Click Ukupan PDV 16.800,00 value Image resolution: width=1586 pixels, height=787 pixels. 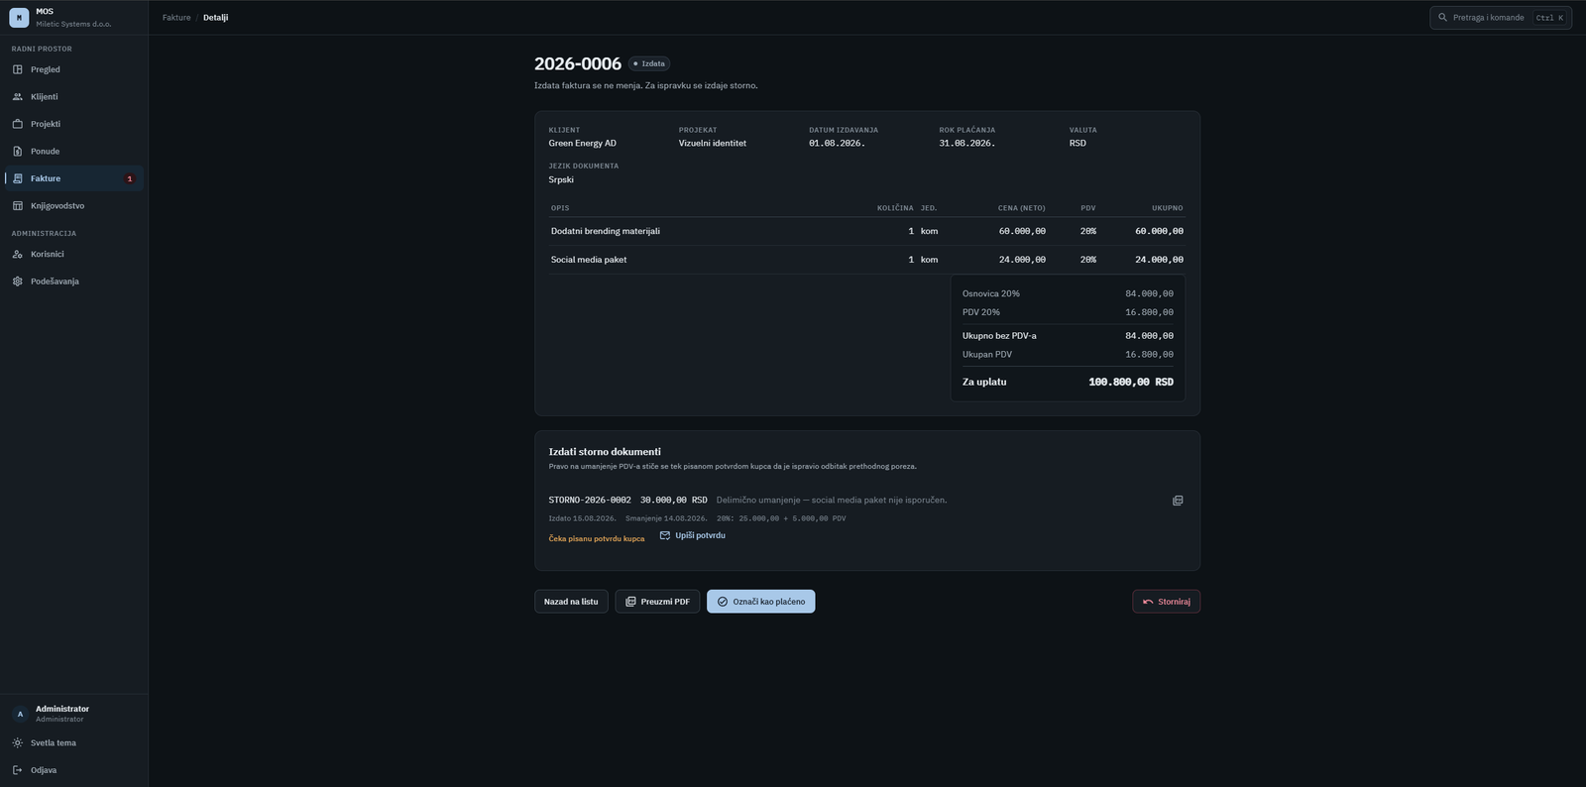pyautogui.click(x=1149, y=355)
